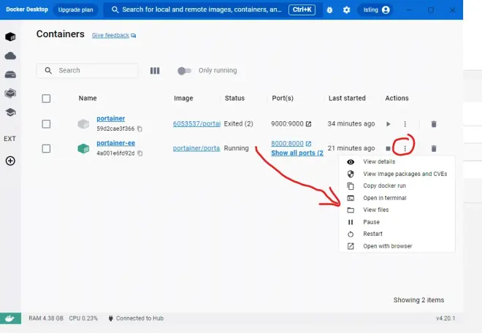Select View image packages and CVEs
The image size is (482, 333).
[397, 174]
